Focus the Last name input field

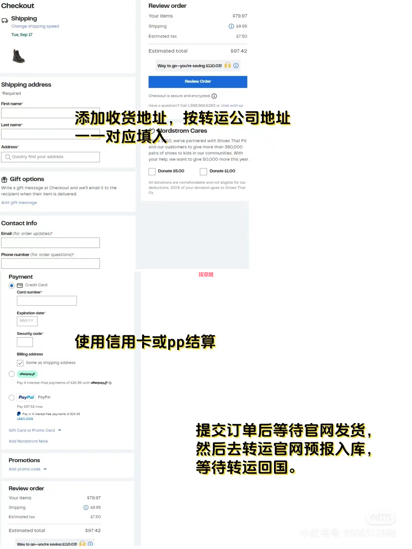click(50, 134)
